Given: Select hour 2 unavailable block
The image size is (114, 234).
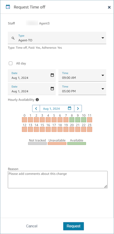Looking at the screenshot, I should [36, 120].
